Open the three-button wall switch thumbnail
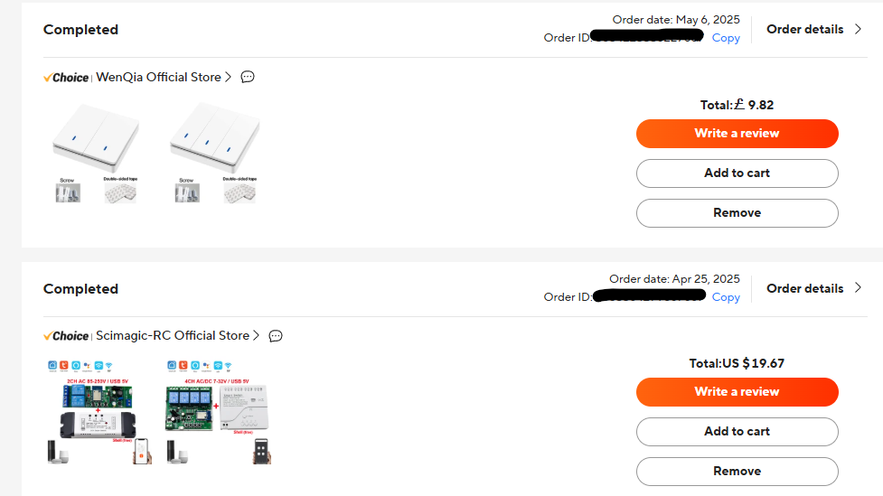This screenshot has height=496, width=883. (x=213, y=152)
